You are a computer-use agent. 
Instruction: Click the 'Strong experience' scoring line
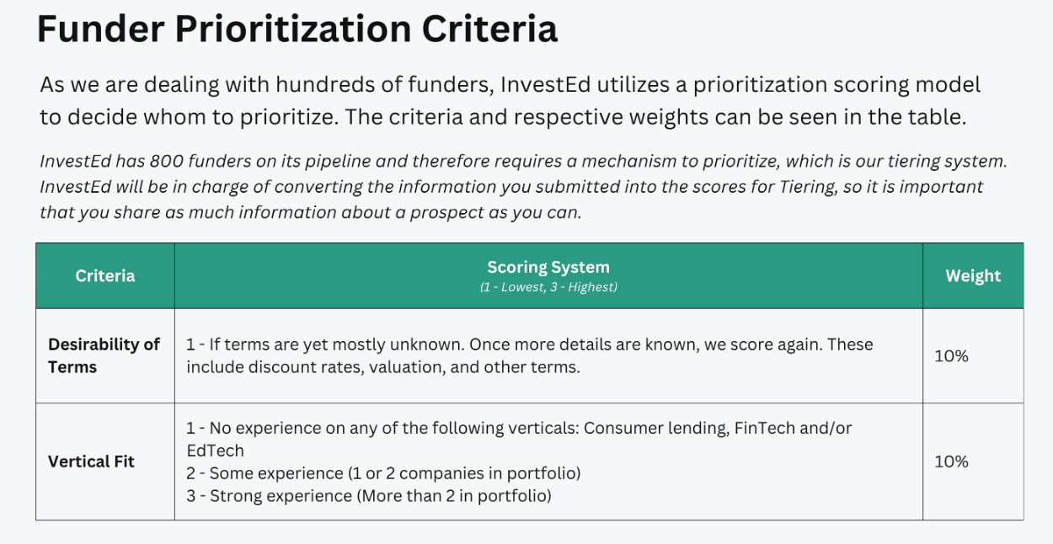369,496
